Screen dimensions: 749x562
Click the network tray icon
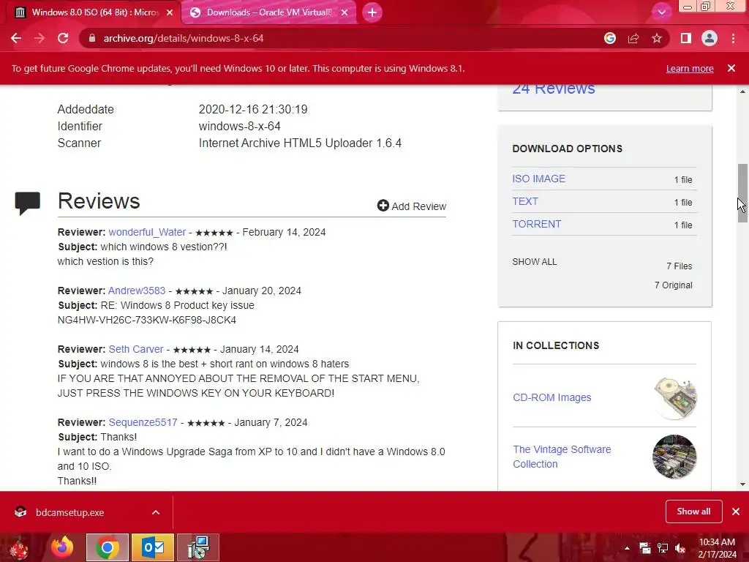click(x=663, y=548)
